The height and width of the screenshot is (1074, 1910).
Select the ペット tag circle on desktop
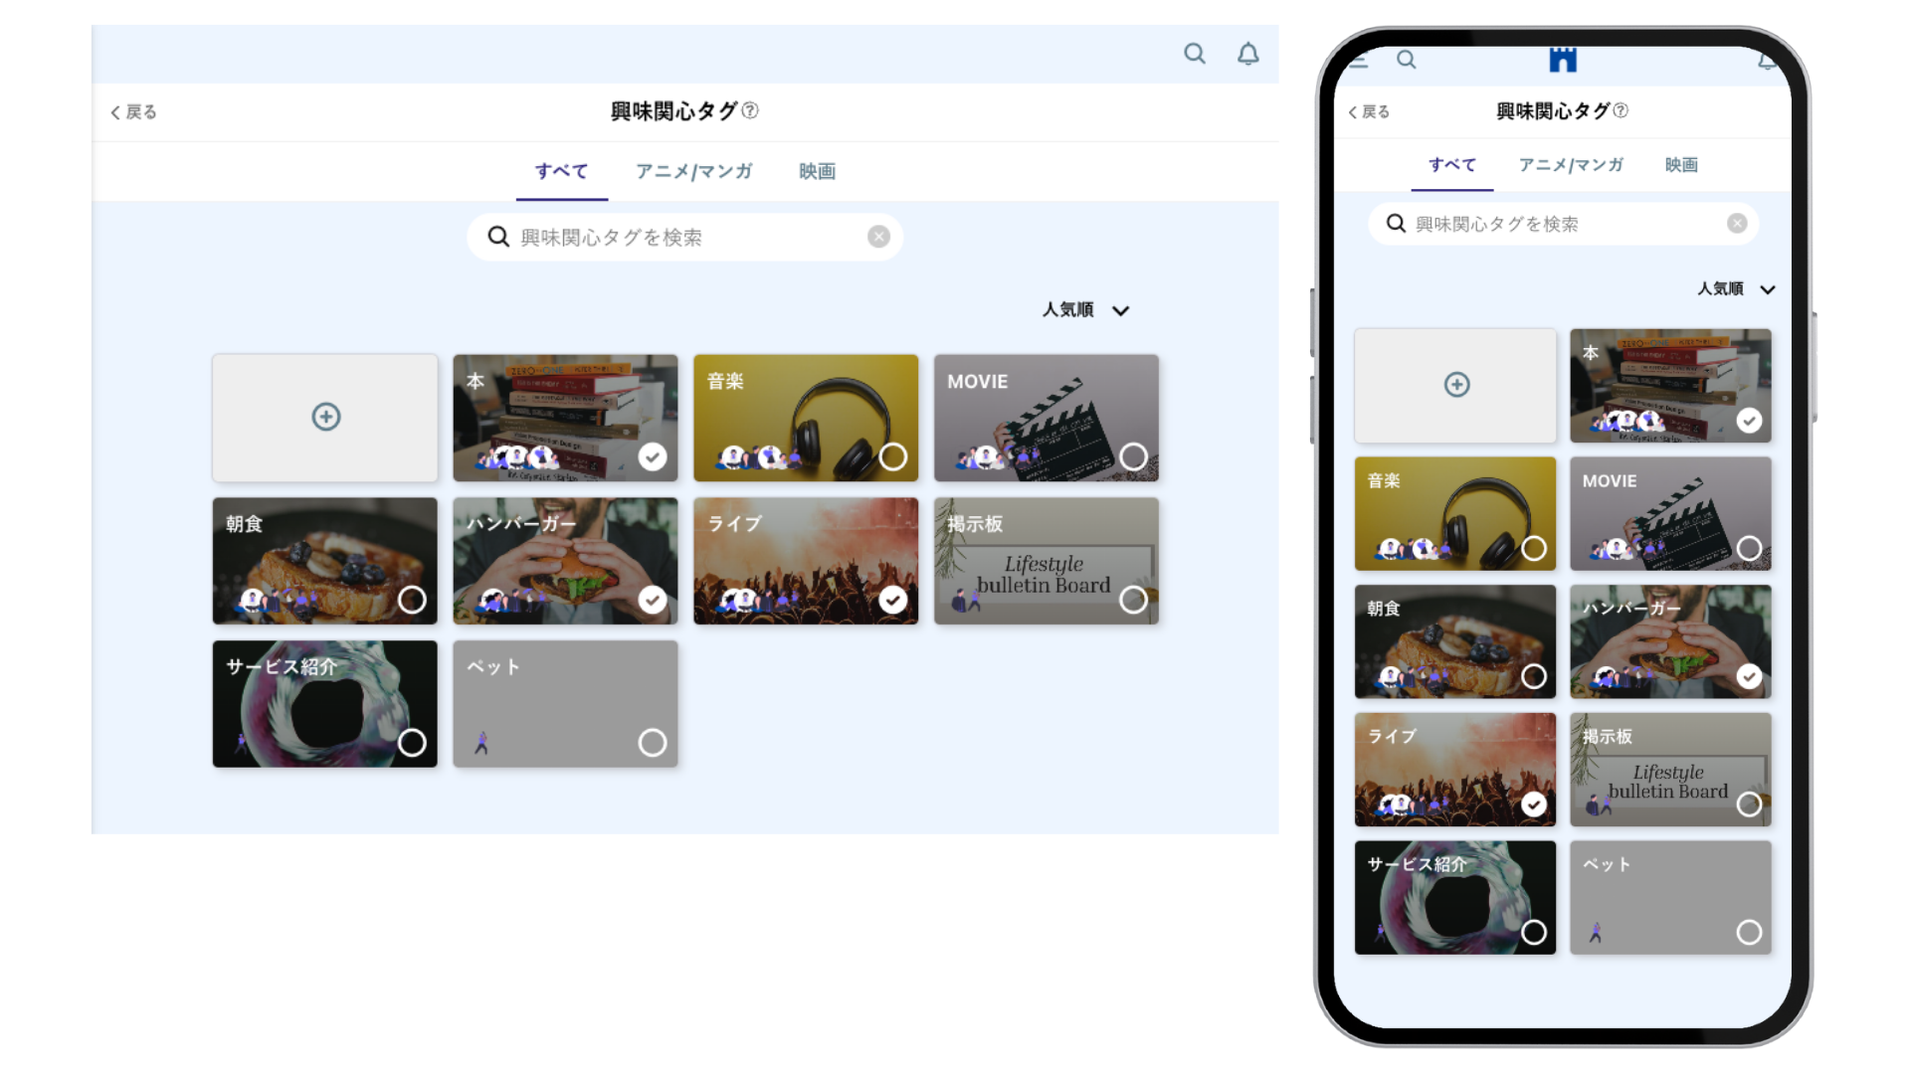(x=653, y=743)
